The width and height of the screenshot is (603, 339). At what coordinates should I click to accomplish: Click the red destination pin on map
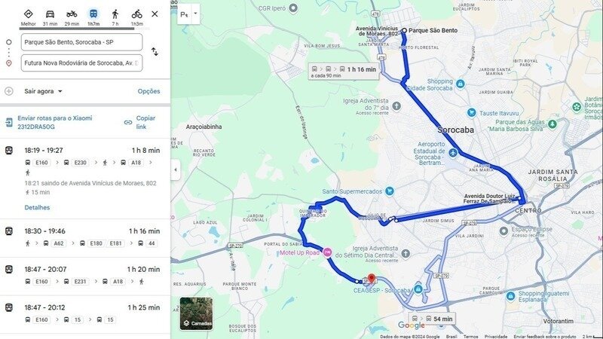pos(372,278)
